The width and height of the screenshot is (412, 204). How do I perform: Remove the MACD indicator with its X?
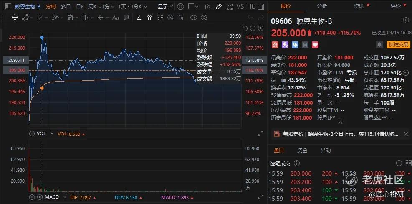coord(40,197)
